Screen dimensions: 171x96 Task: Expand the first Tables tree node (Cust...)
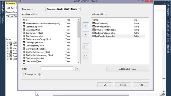pyautogui.click(x=7, y=43)
